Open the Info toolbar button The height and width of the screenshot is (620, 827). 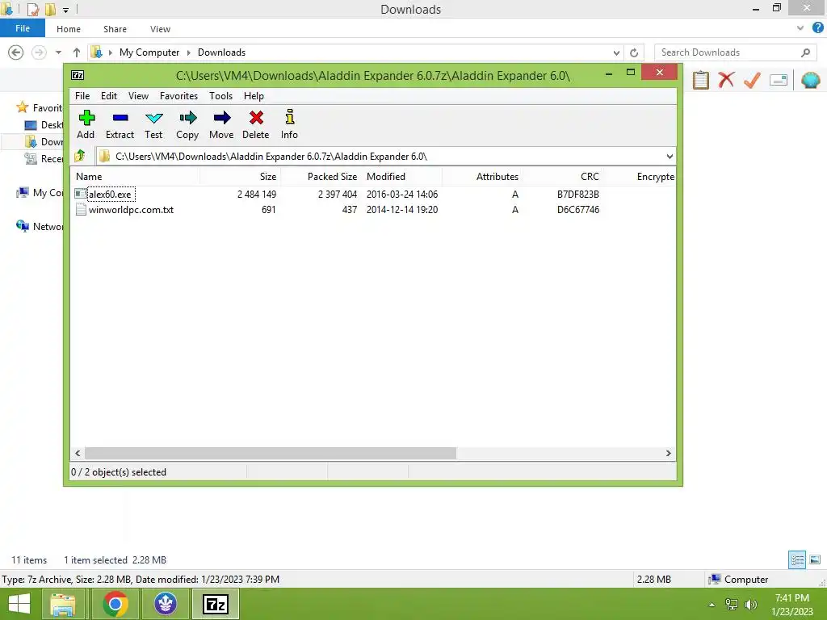click(x=289, y=124)
